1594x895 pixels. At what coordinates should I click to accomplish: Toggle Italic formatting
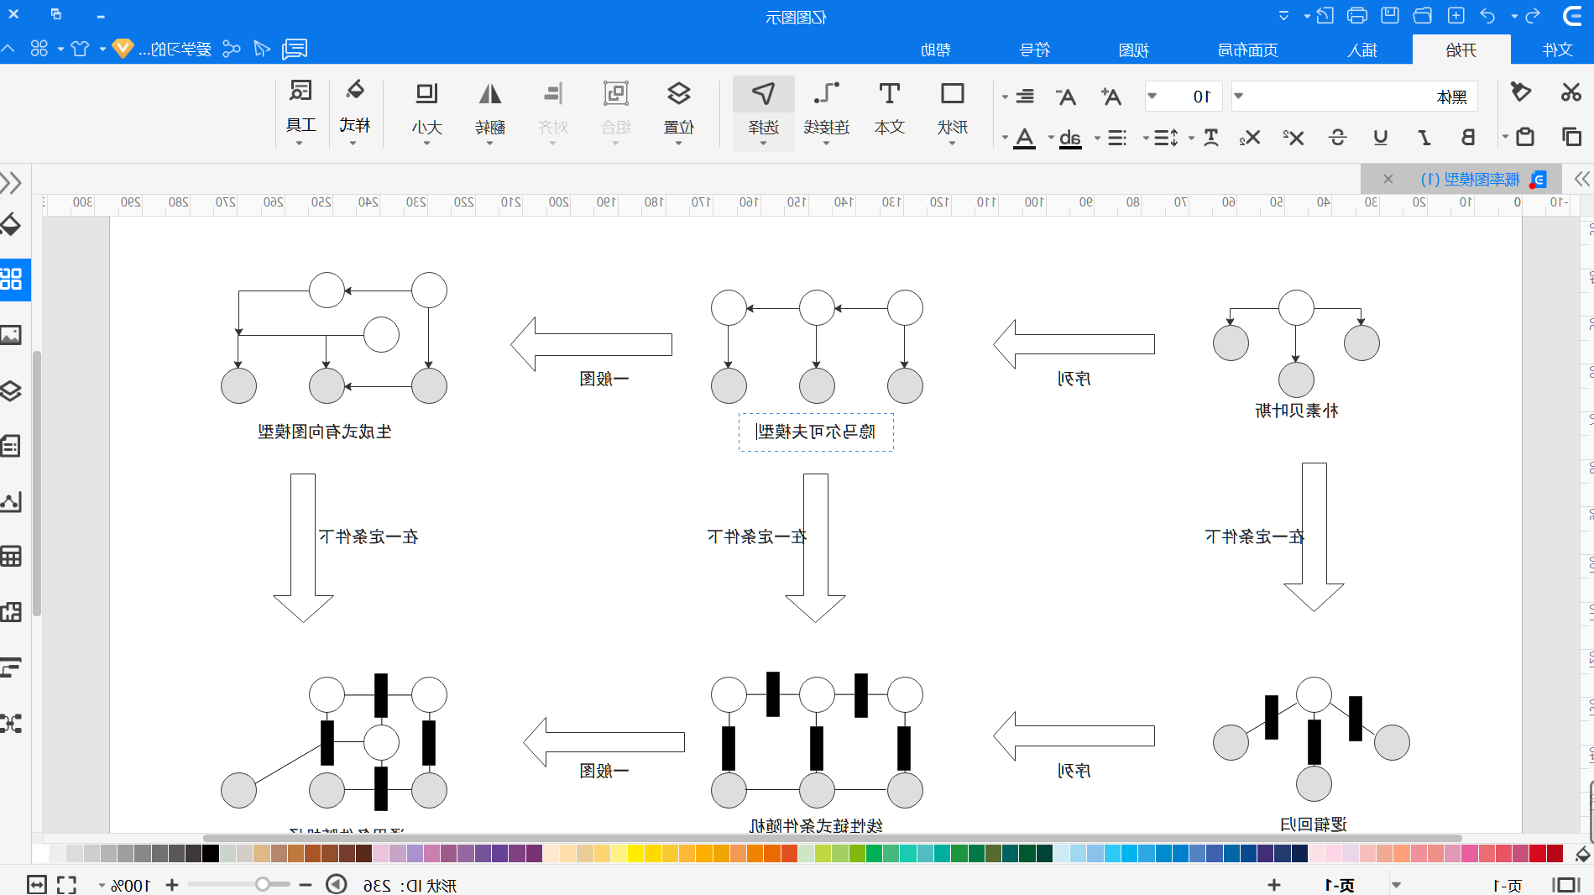(1424, 137)
